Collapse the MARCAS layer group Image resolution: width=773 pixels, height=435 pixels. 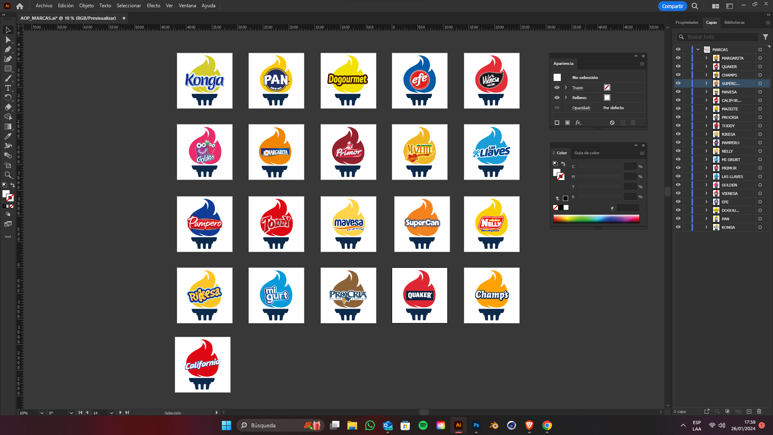pos(698,50)
